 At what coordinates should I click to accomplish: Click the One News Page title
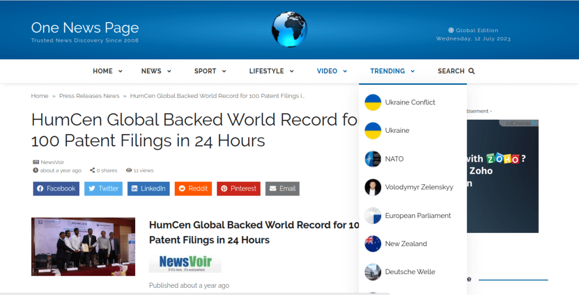(85, 28)
